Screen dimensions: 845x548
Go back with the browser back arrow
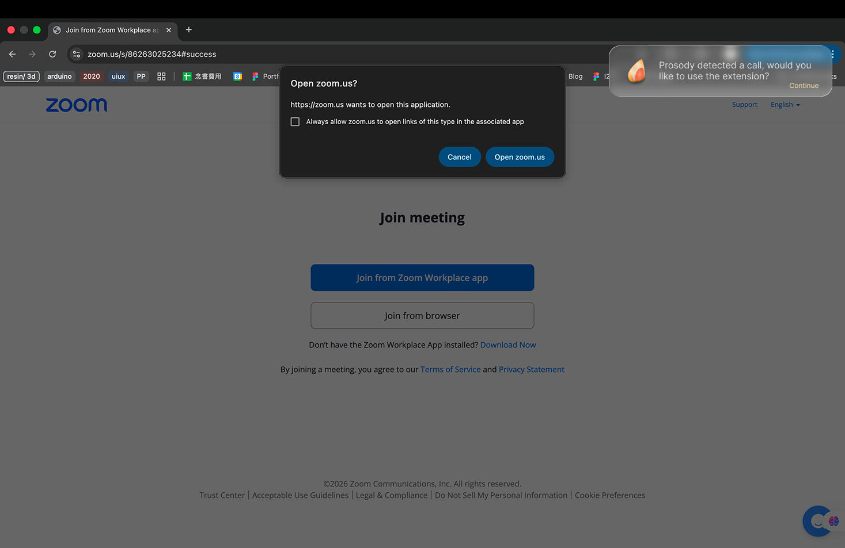pos(12,54)
